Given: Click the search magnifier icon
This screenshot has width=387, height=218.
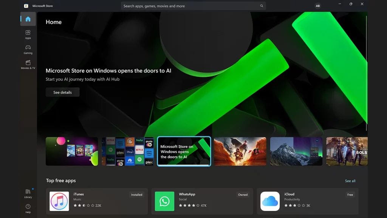Looking at the screenshot, I should [x=262, y=6].
